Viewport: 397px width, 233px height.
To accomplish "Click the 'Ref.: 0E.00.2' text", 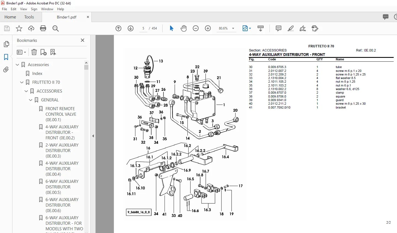I will click(x=366, y=50).
